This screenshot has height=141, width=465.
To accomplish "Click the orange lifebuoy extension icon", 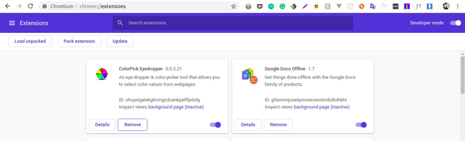I will [362, 6].
